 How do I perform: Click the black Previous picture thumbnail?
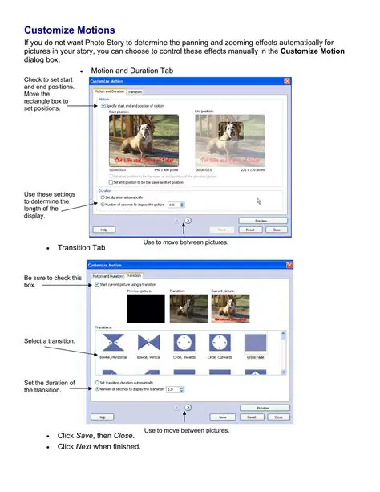(146, 308)
